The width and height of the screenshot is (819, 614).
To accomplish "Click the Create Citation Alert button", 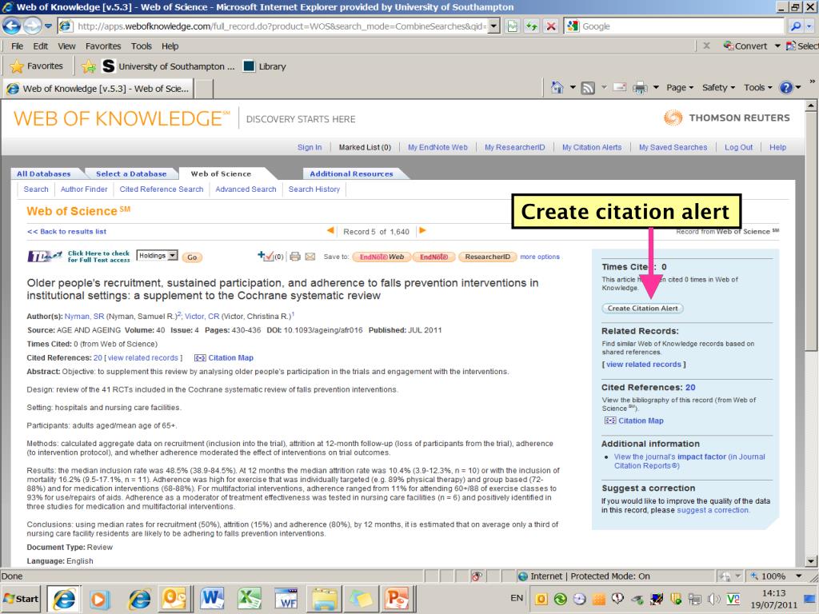I will pyautogui.click(x=642, y=308).
